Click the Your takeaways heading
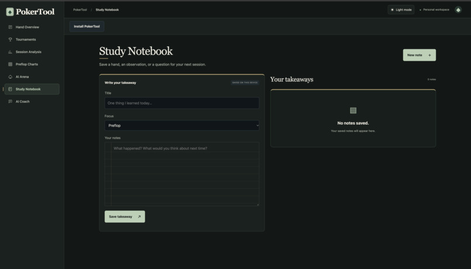Image resolution: width=471 pixels, height=269 pixels. point(292,80)
